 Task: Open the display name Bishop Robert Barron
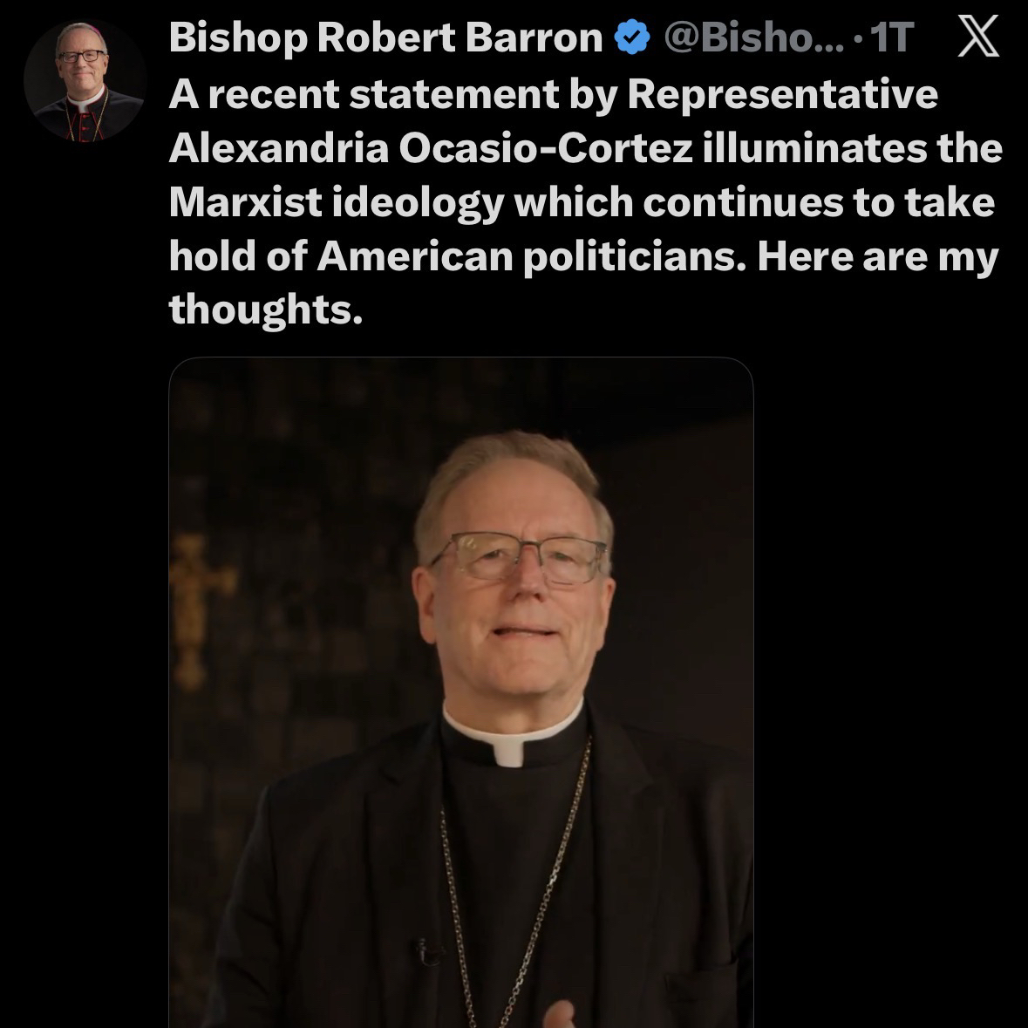pos(385,37)
